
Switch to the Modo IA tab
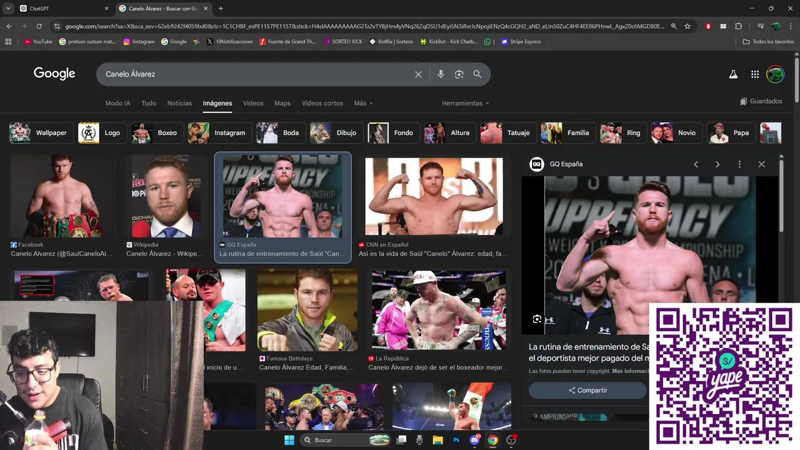point(117,103)
